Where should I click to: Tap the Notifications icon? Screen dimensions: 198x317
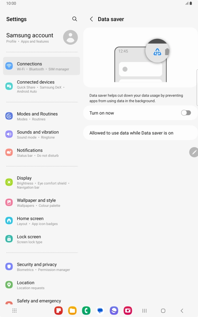9,152
